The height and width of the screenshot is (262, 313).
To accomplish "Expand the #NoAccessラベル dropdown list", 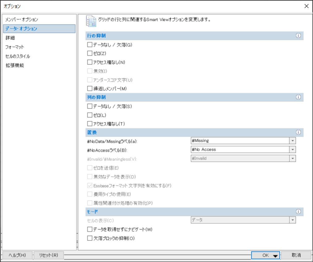I will 292,150.
